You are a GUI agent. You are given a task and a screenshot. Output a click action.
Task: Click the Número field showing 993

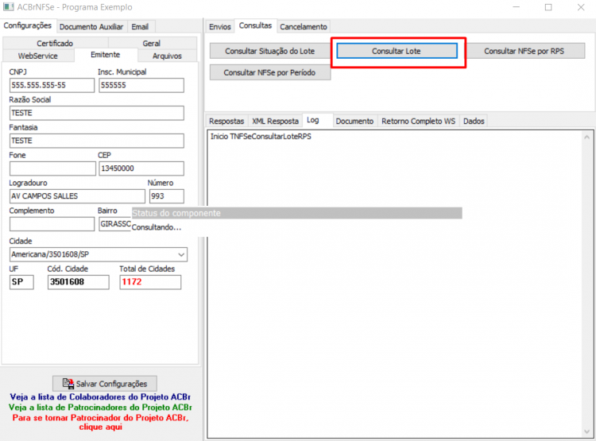click(x=167, y=196)
